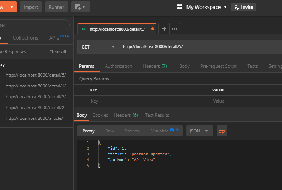This screenshot has width=282, height=190.
Task: Click the "APi View" author value
Action: tap(143, 160)
